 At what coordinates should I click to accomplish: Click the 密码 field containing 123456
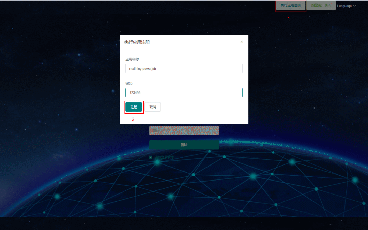184,92
